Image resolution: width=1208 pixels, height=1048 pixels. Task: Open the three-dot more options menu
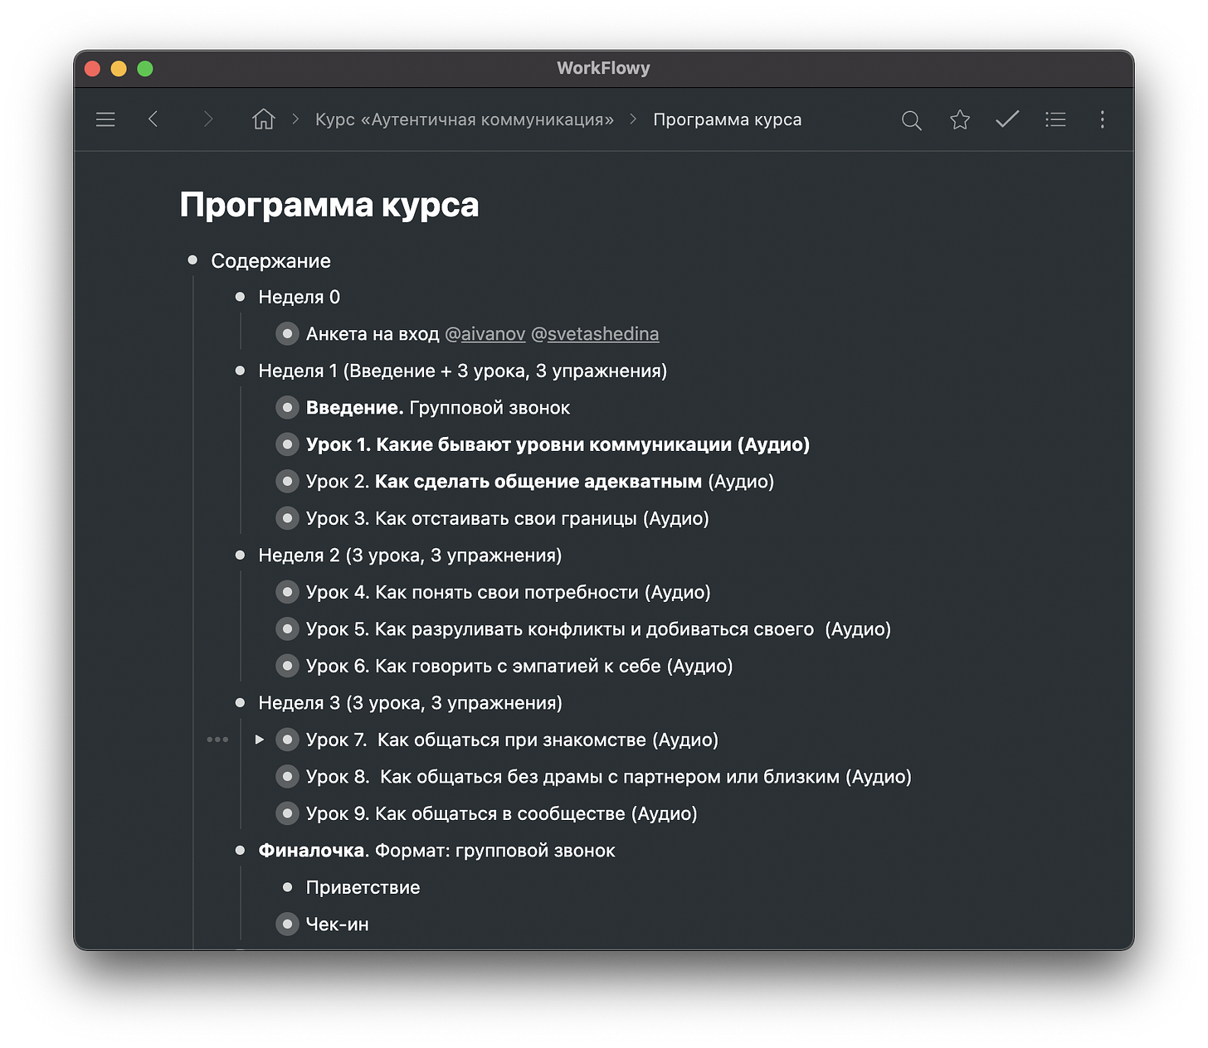(1102, 119)
